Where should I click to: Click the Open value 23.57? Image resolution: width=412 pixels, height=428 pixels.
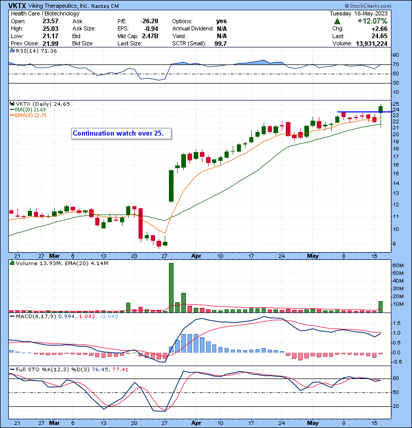click(x=50, y=21)
